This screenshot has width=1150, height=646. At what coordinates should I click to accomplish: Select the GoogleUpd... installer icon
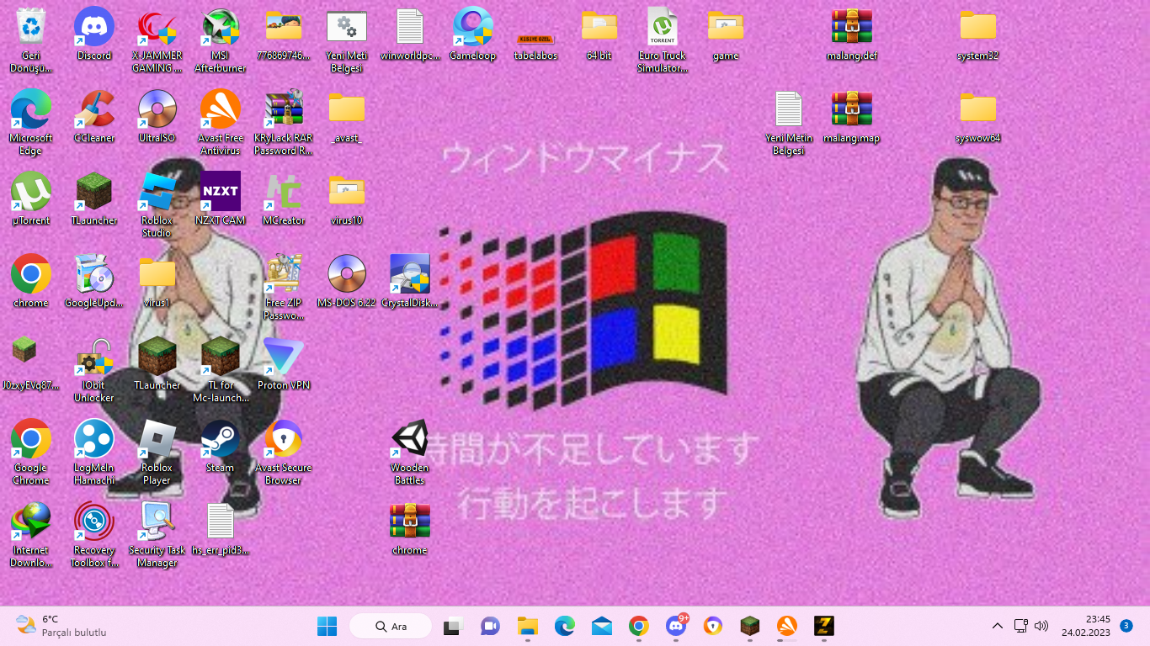click(x=94, y=281)
